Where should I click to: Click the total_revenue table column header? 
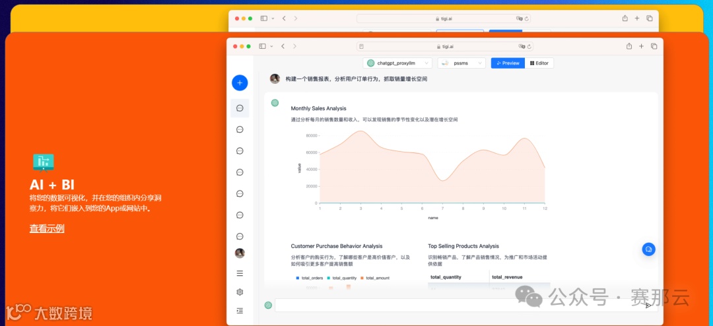click(x=507, y=277)
